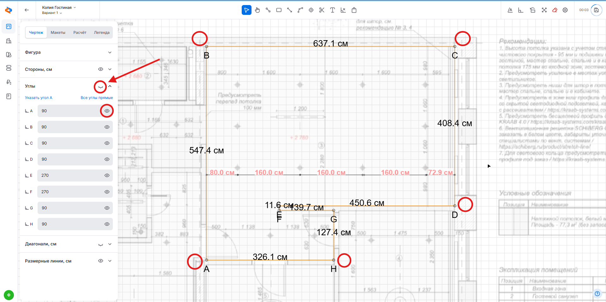Toggle visibility of Стороны, см
Viewport: 606px width, 302px height.
(x=100, y=69)
